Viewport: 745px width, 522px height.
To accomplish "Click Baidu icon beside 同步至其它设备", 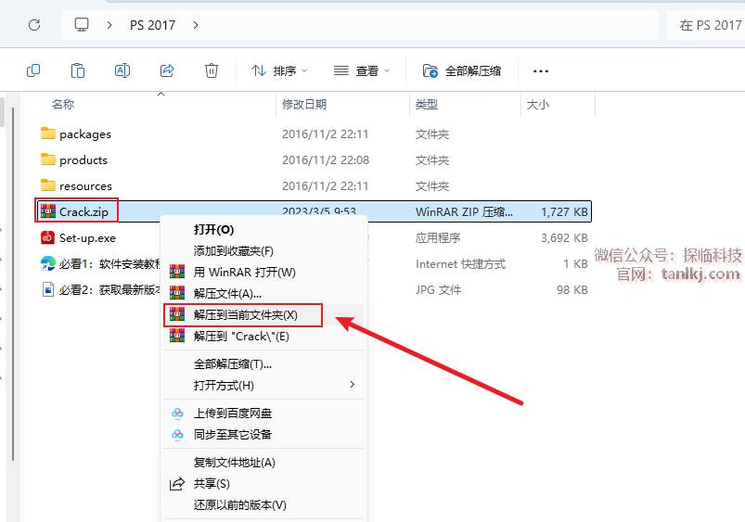I will [x=177, y=434].
